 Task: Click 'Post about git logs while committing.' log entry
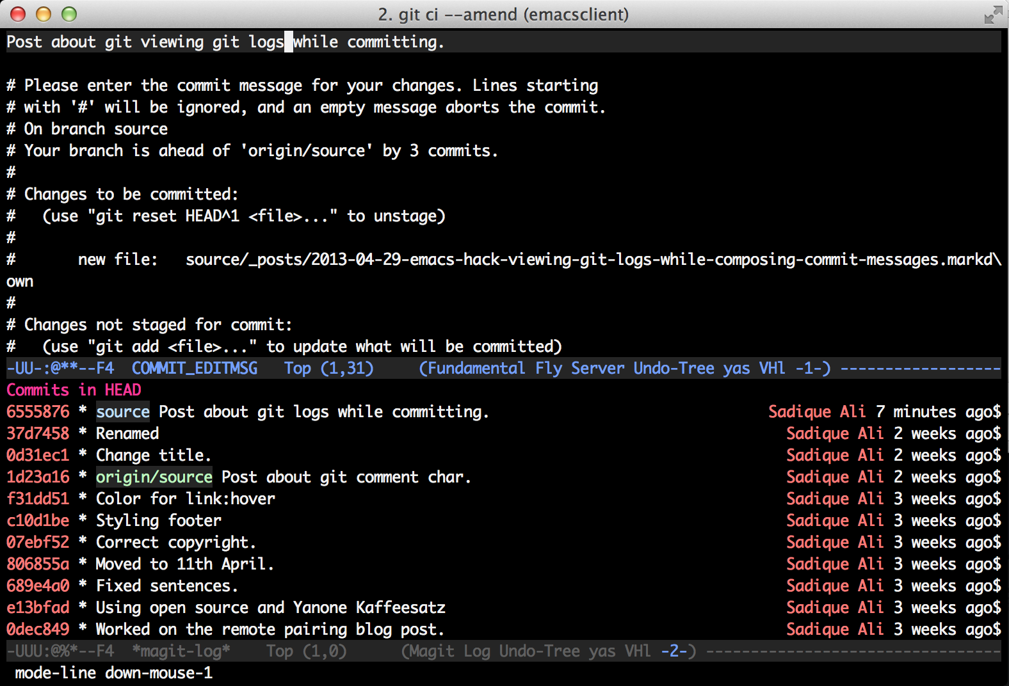[324, 411]
